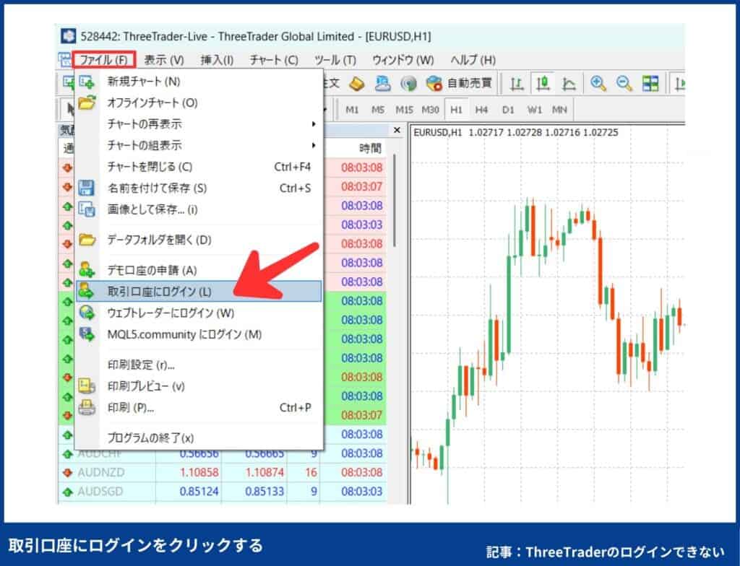The height and width of the screenshot is (566, 740).
Task: Click the demo account person icon
Action: (87, 270)
